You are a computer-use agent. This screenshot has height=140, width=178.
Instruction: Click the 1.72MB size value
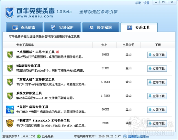106,96
